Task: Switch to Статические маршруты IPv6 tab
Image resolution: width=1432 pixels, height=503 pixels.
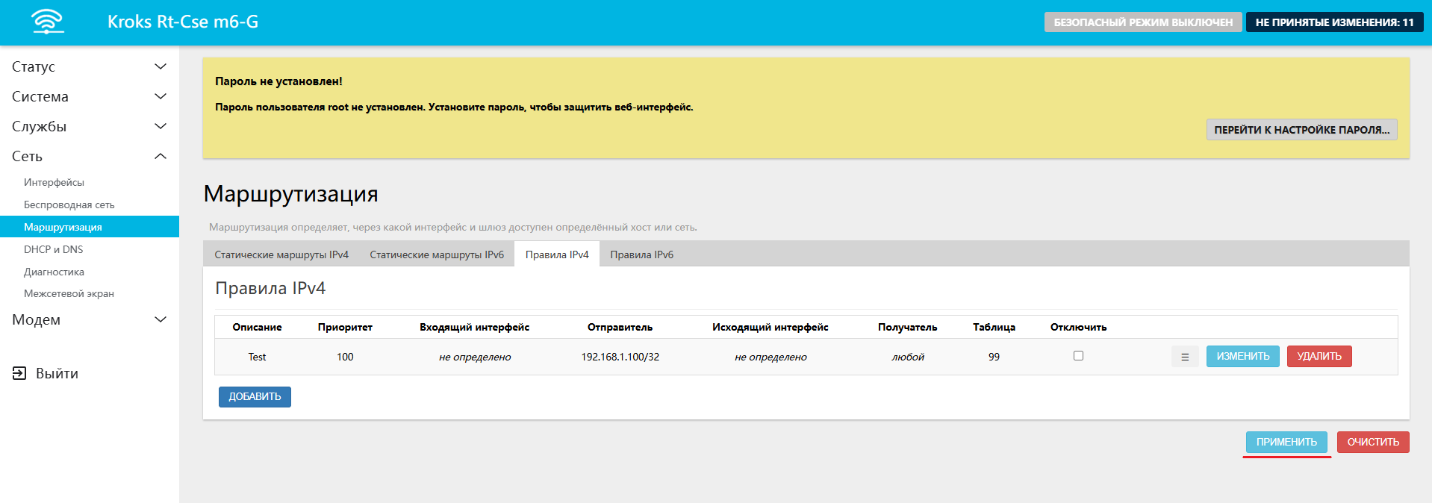Action: [437, 254]
